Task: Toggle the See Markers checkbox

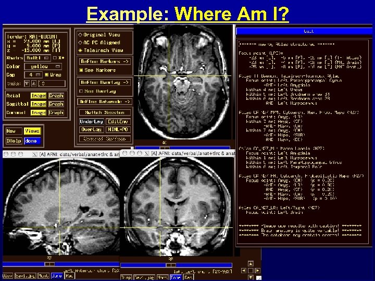Action: pyautogui.click(x=81, y=70)
